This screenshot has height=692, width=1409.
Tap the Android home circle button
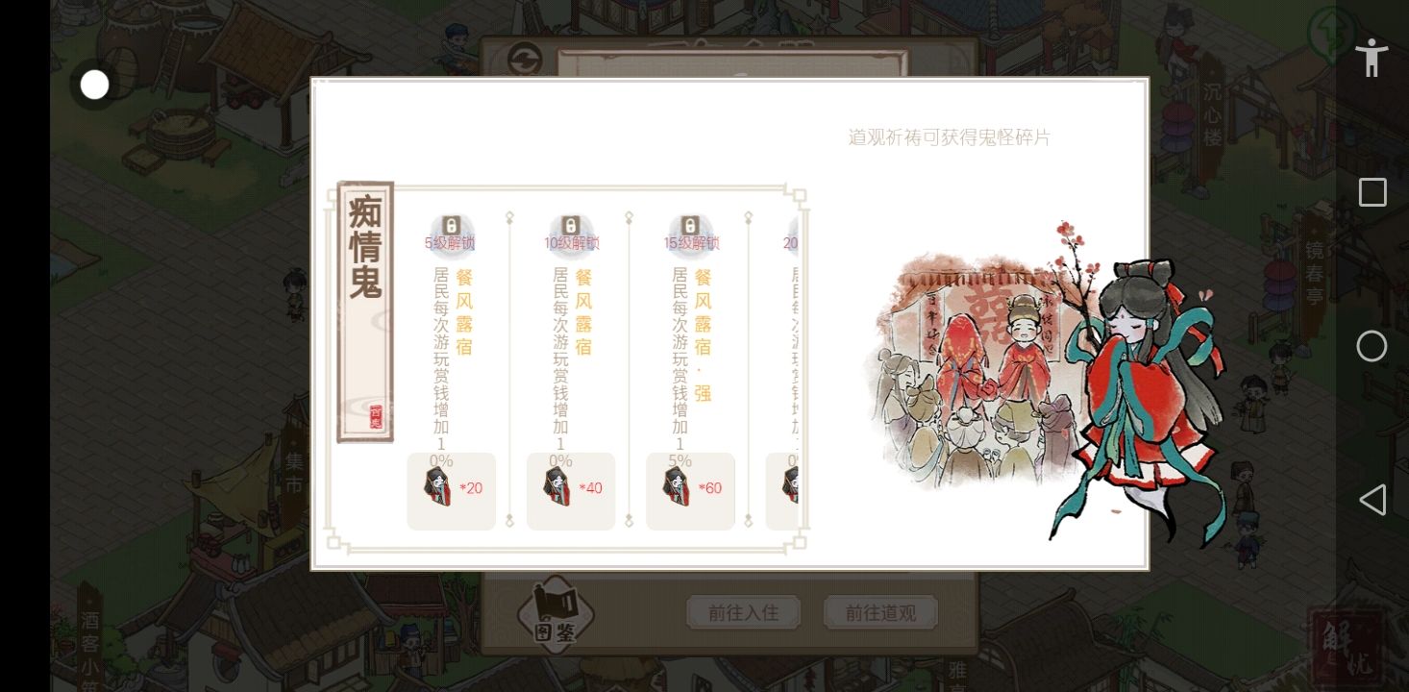pyautogui.click(x=1372, y=346)
